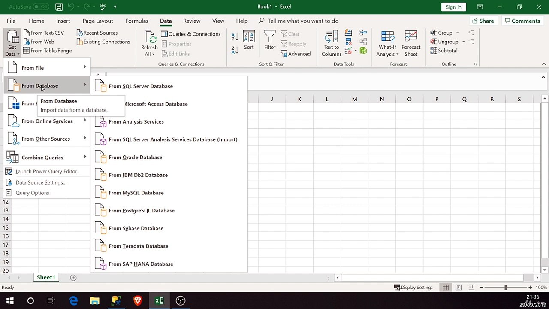Click the Sign in button
The height and width of the screenshot is (309, 549).
(453, 7)
